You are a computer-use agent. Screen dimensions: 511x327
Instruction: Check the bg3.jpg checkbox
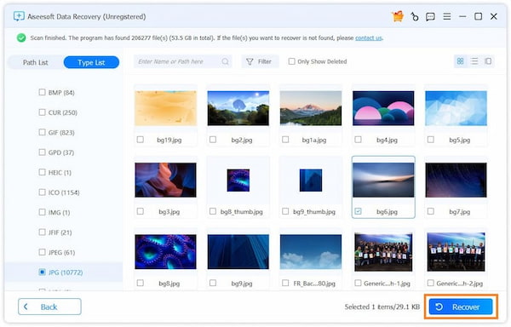point(141,211)
